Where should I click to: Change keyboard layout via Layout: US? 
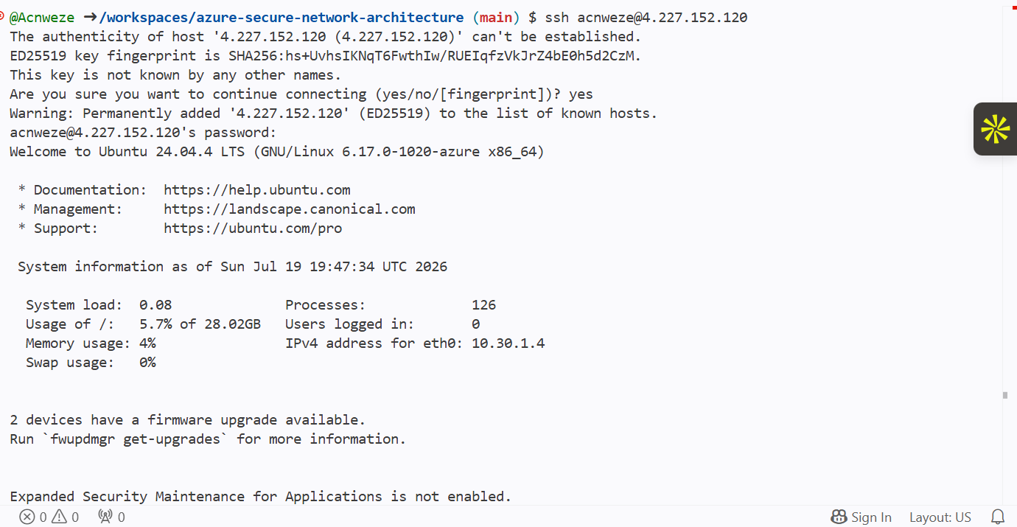940,517
